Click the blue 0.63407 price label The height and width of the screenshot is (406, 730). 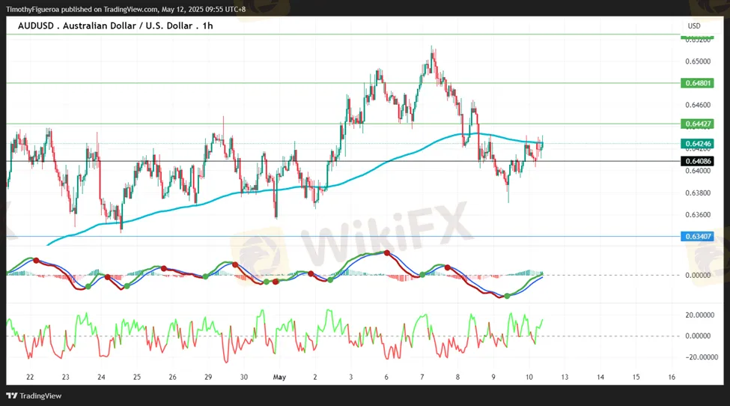697,237
